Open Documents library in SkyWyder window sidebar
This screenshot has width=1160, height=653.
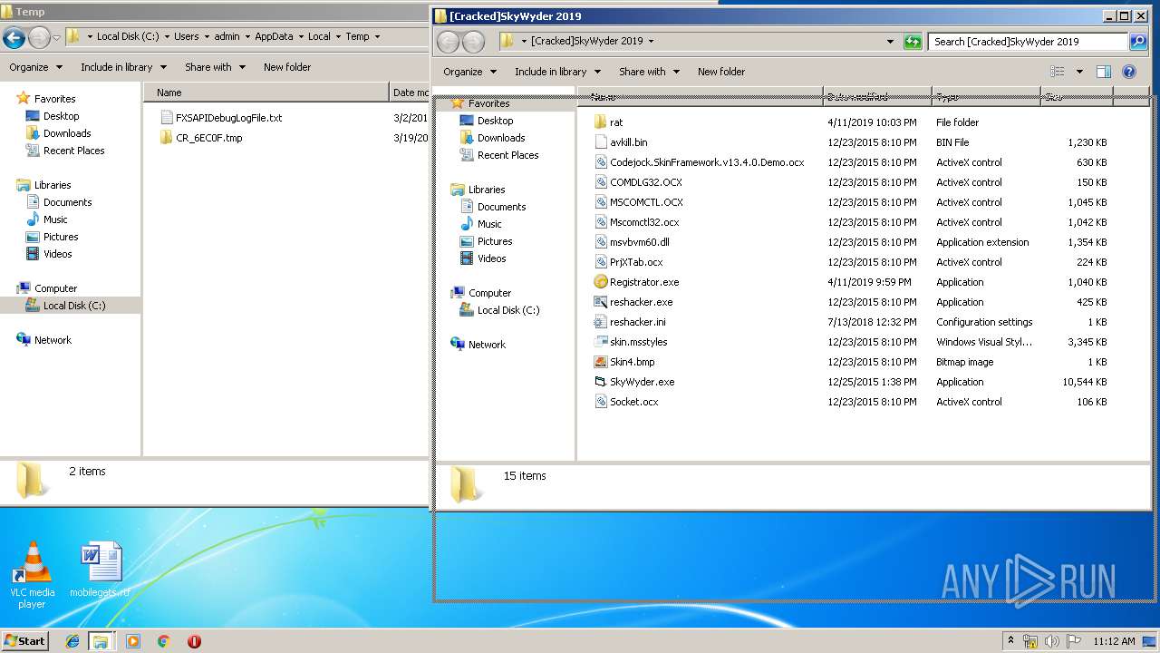pos(502,207)
